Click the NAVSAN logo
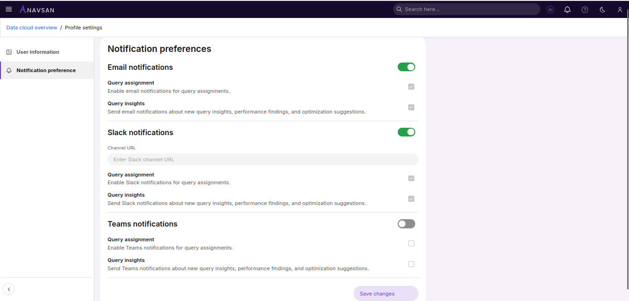Screen dimensions: 629x301 37,9
